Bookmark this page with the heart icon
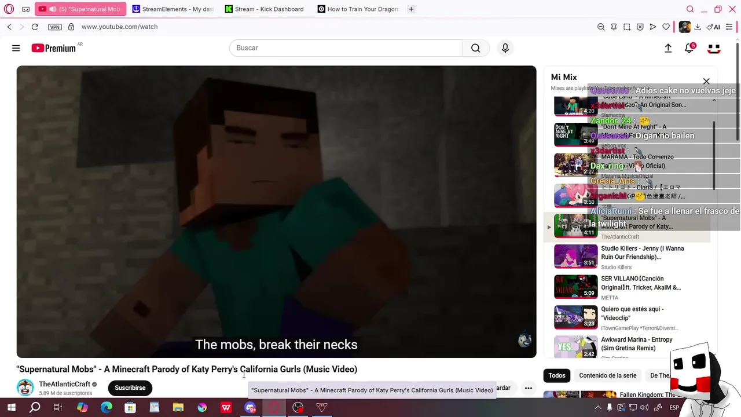 coord(666,27)
